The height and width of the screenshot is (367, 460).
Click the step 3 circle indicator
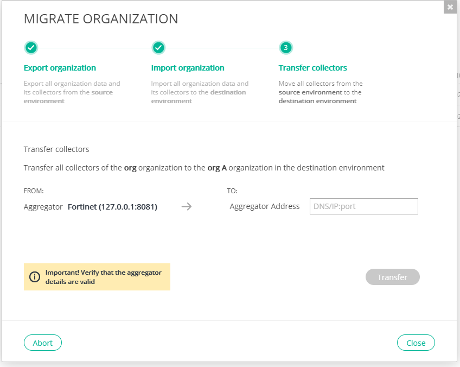286,48
